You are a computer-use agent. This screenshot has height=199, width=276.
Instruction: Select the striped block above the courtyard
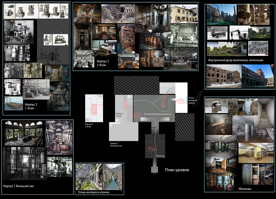click(136, 85)
